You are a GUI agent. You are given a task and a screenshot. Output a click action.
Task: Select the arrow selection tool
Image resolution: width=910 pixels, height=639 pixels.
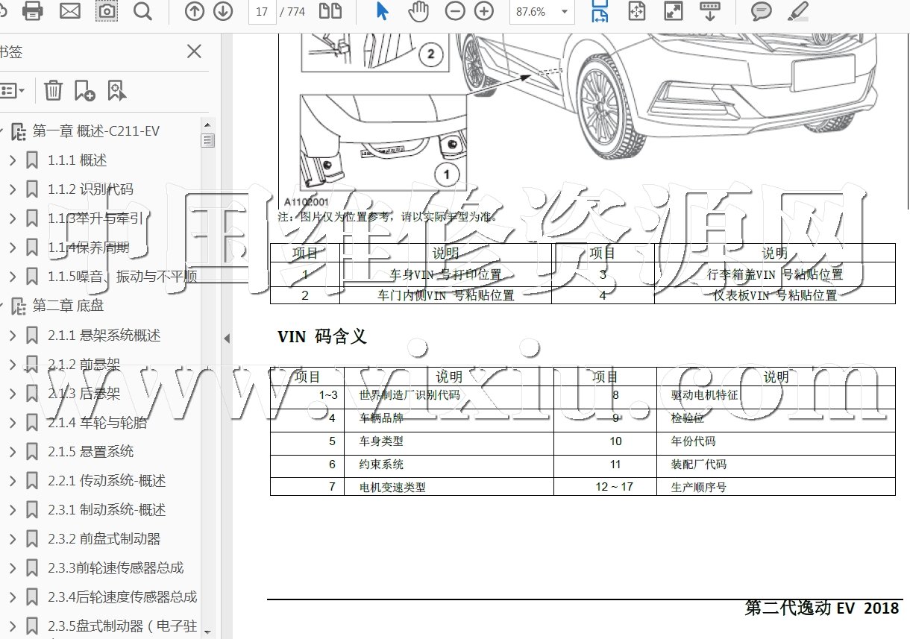382,11
